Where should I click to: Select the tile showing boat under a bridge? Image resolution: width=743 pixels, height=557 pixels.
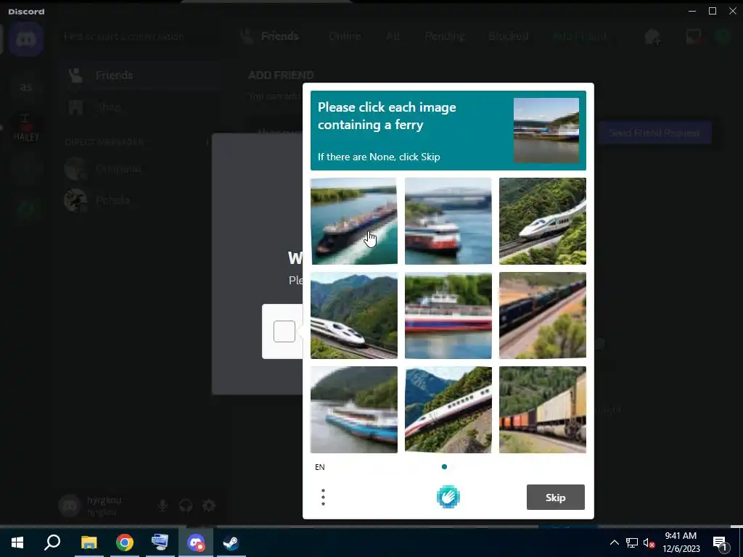(448, 221)
